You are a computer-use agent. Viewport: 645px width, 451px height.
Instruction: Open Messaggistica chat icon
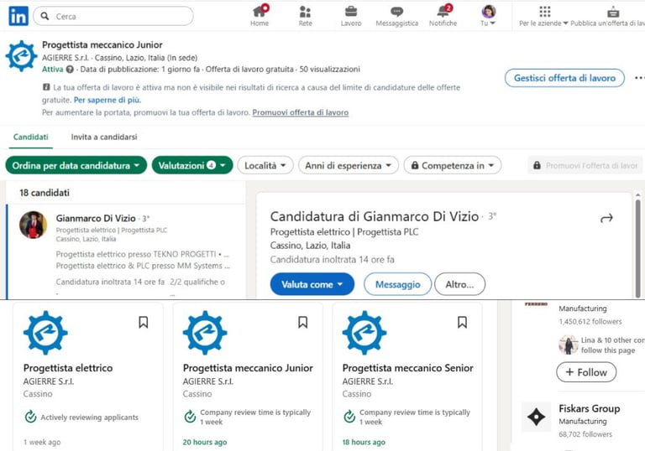pos(397,16)
